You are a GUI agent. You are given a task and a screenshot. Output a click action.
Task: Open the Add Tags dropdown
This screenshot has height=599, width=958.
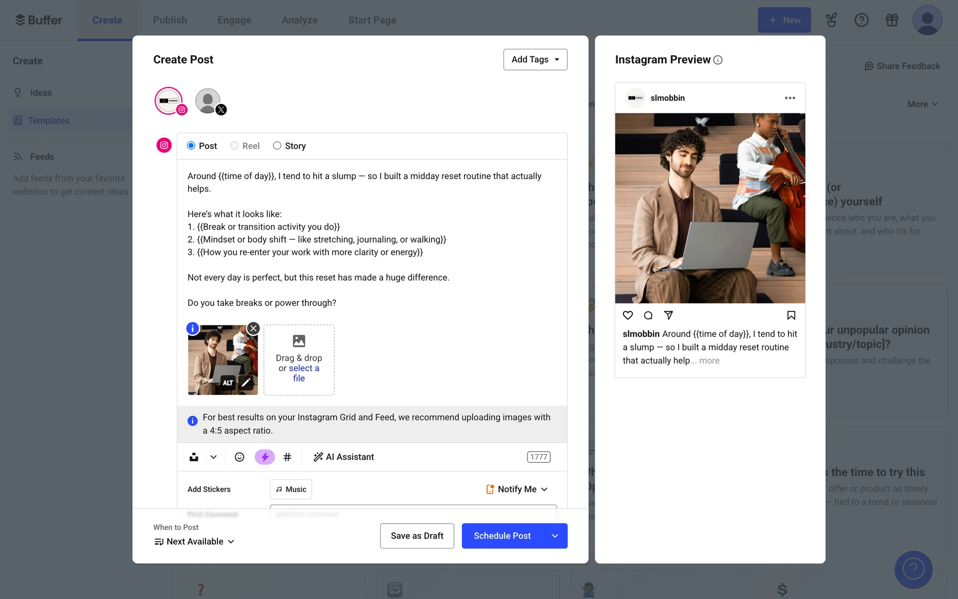pos(535,59)
